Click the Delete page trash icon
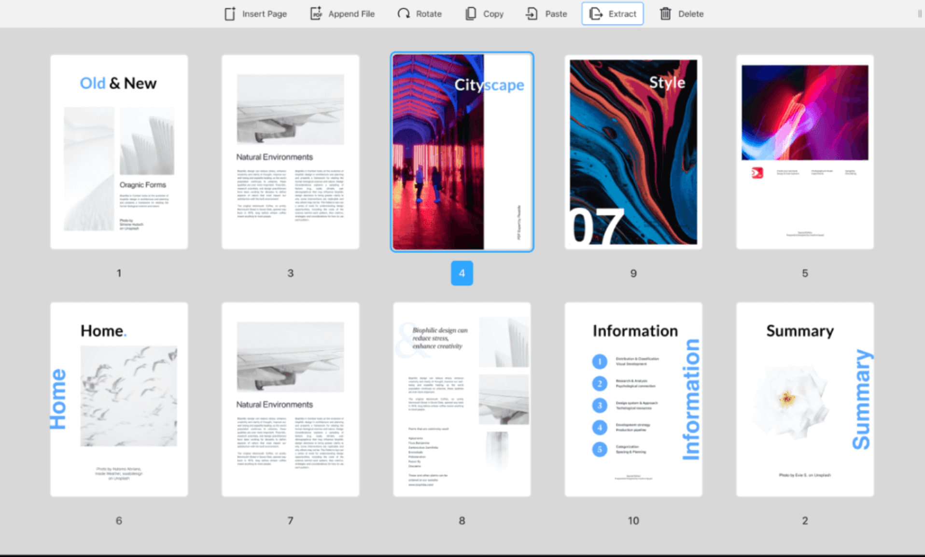This screenshot has width=925, height=557. coord(665,14)
